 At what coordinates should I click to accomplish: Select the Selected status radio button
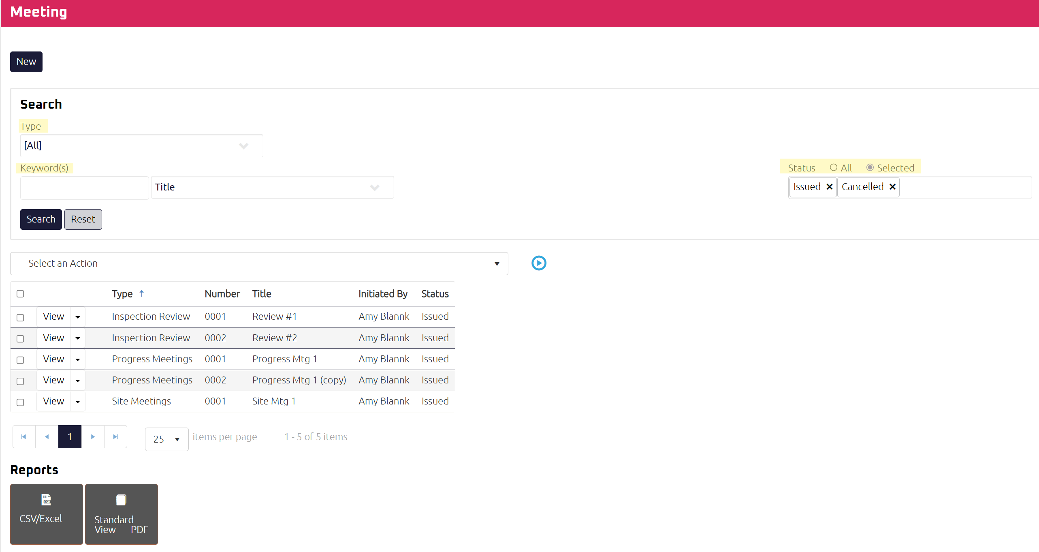pyautogui.click(x=870, y=167)
